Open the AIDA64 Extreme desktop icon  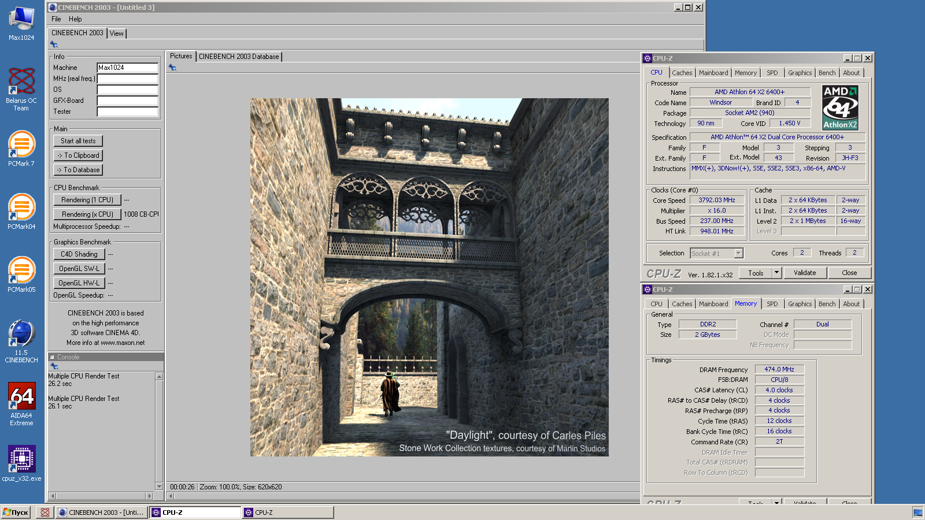click(21, 404)
